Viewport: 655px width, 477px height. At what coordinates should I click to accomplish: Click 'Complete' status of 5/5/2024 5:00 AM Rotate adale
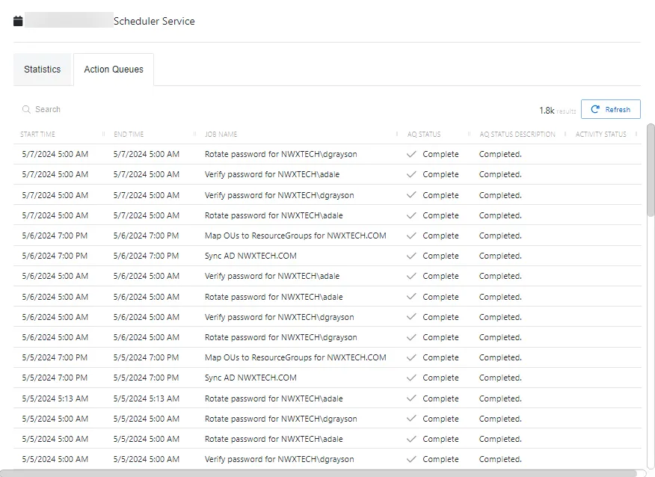[440, 439]
